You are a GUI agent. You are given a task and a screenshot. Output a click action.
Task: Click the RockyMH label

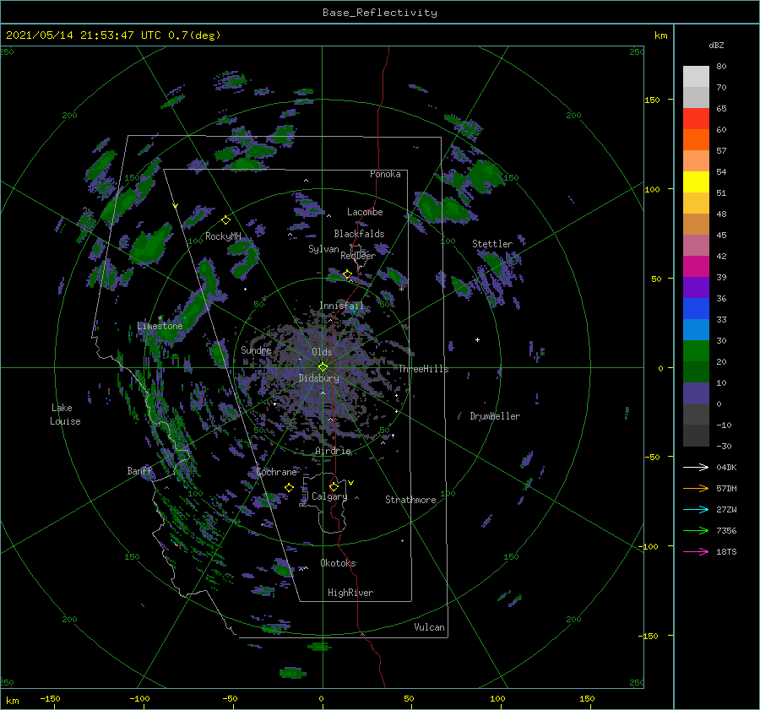(223, 236)
